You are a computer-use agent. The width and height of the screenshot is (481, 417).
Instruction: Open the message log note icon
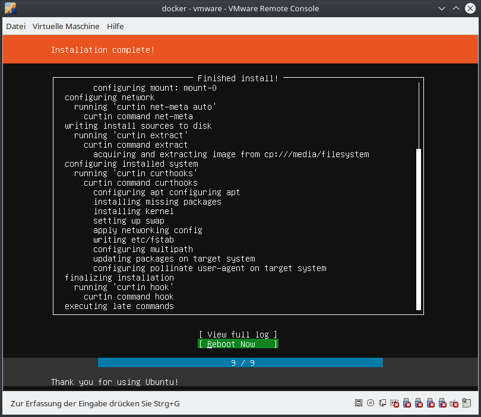pos(467,403)
